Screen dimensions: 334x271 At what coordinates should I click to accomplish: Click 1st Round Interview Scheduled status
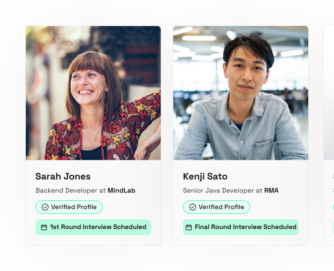(93, 227)
